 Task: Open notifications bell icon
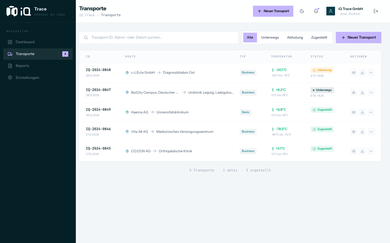(316, 11)
